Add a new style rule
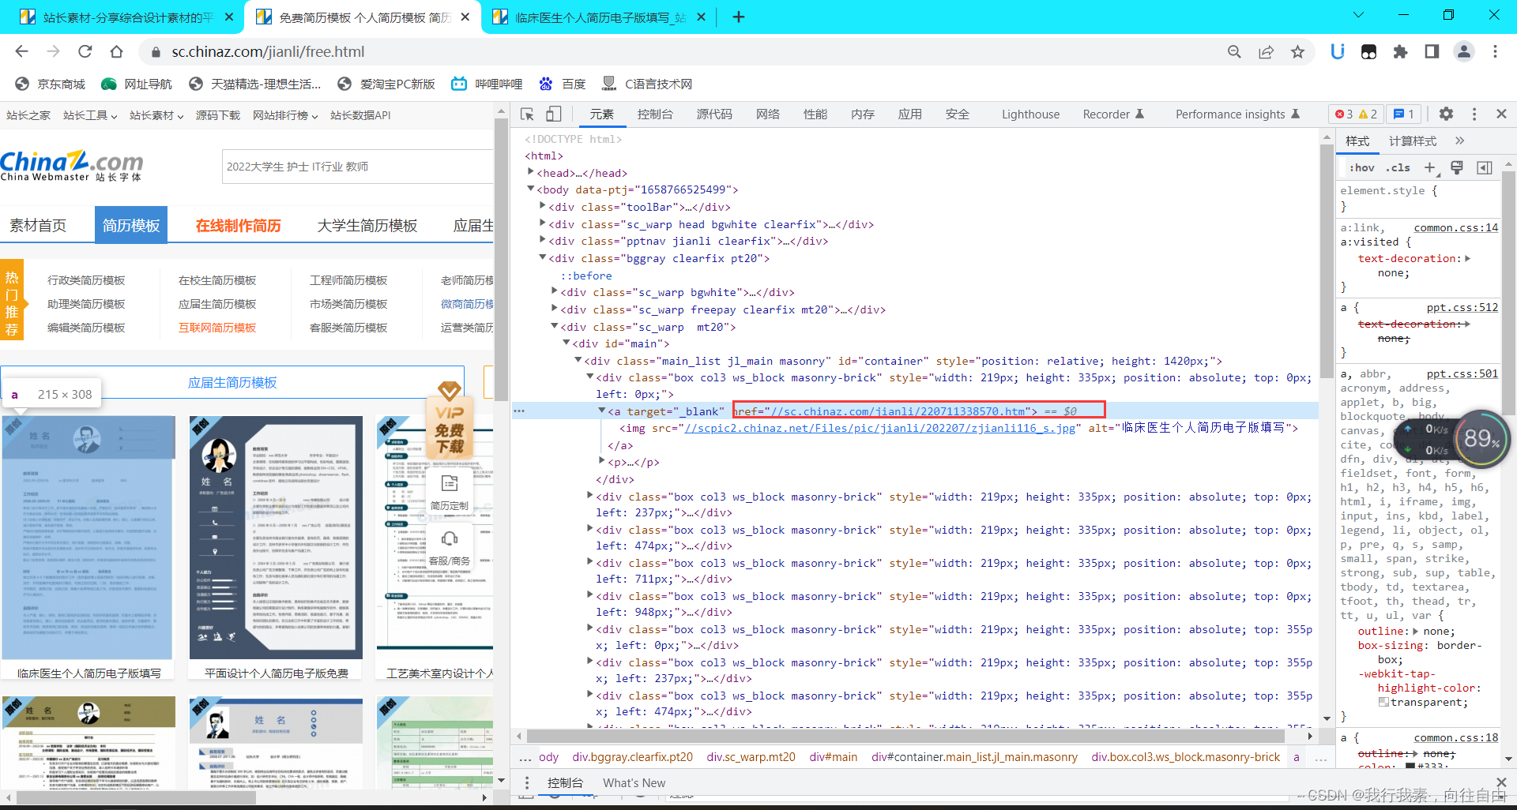The image size is (1517, 810). tap(1429, 167)
